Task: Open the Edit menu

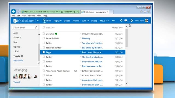Action: click(18, 16)
